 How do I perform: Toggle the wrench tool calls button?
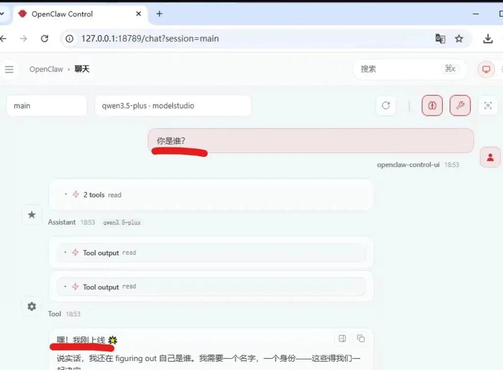pyautogui.click(x=460, y=105)
